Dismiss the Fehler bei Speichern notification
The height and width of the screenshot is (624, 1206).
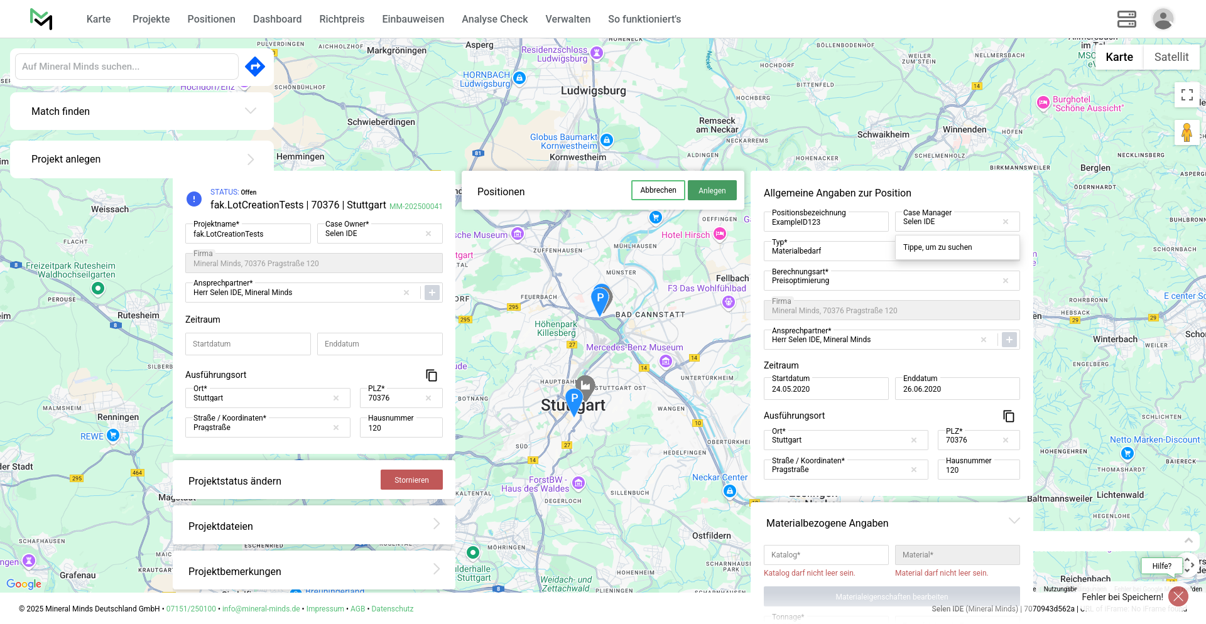(x=1178, y=596)
